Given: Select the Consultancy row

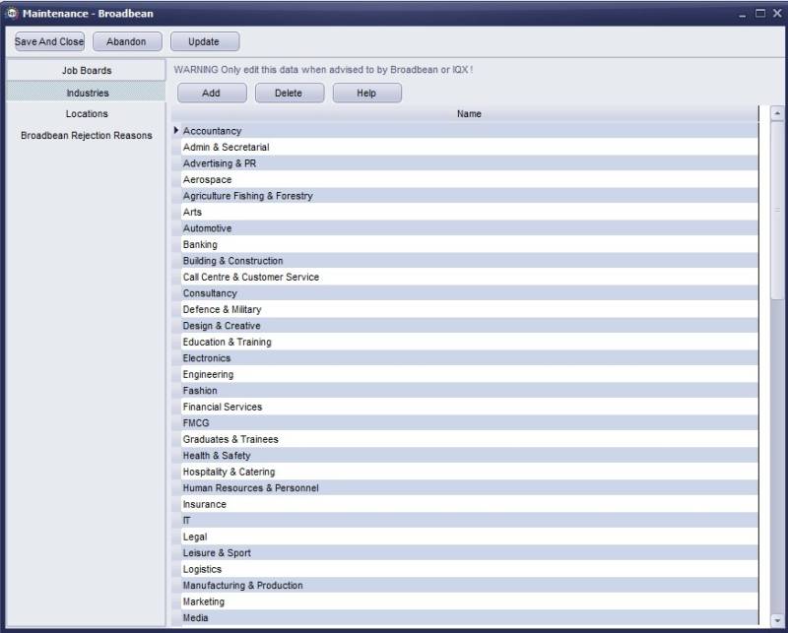Looking at the screenshot, I should [470, 293].
